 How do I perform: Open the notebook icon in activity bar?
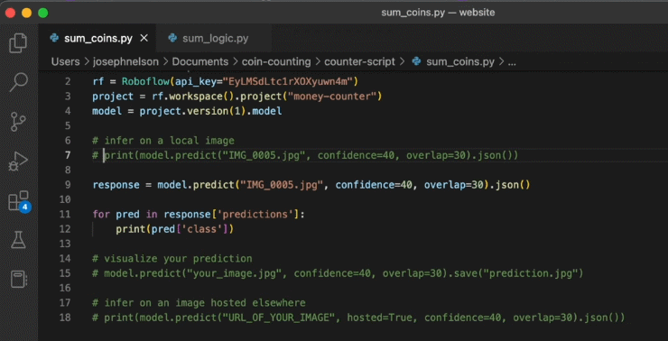[19, 280]
